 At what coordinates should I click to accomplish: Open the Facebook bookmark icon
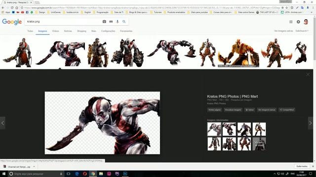point(27,12)
